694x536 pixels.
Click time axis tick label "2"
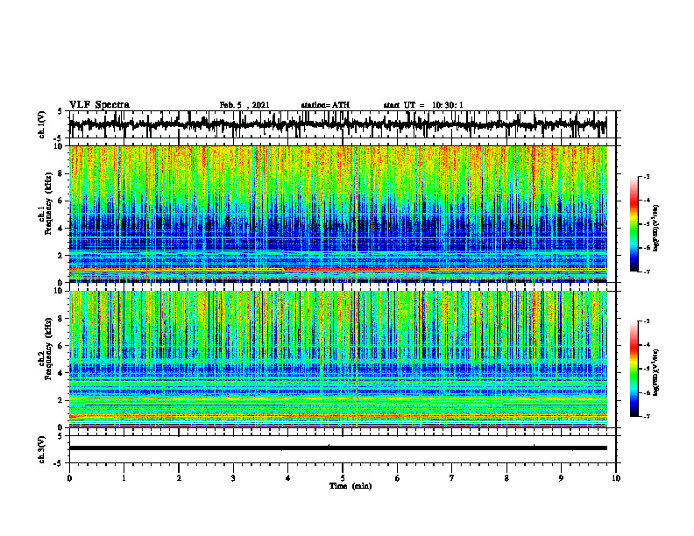pos(179,478)
